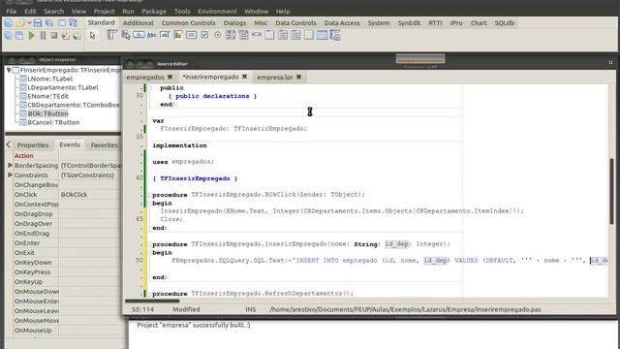Click the Toggle Form/Unit toolbar icon
The height and width of the screenshot is (349, 620).
[74, 23]
